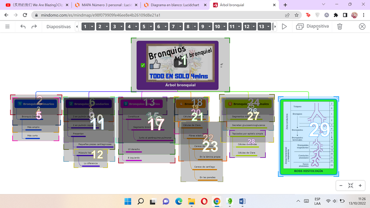370x208 pixels.
Task: Select the 8 izquierdo subtopic
Action: pyautogui.click(x=134, y=158)
